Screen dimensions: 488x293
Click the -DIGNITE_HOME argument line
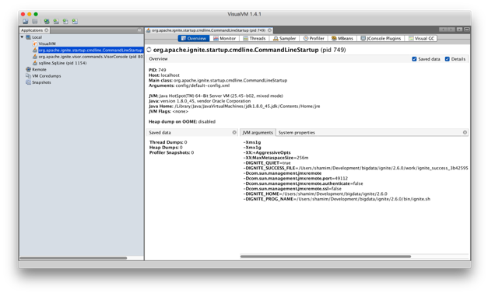tap(315, 194)
